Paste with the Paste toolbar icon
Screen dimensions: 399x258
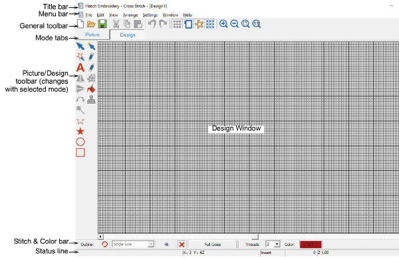click(x=138, y=24)
